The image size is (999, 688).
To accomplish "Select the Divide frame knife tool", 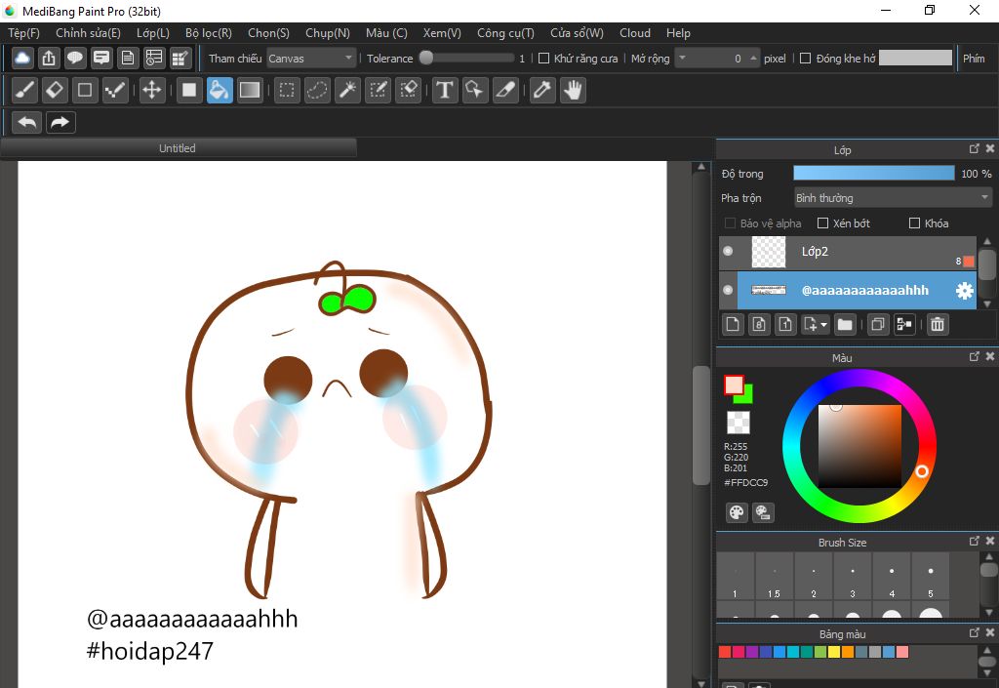I will coord(505,90).
